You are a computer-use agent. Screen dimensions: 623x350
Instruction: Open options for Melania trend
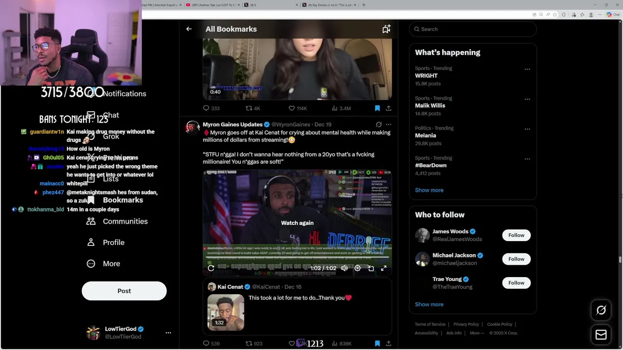tap(527, 129)
